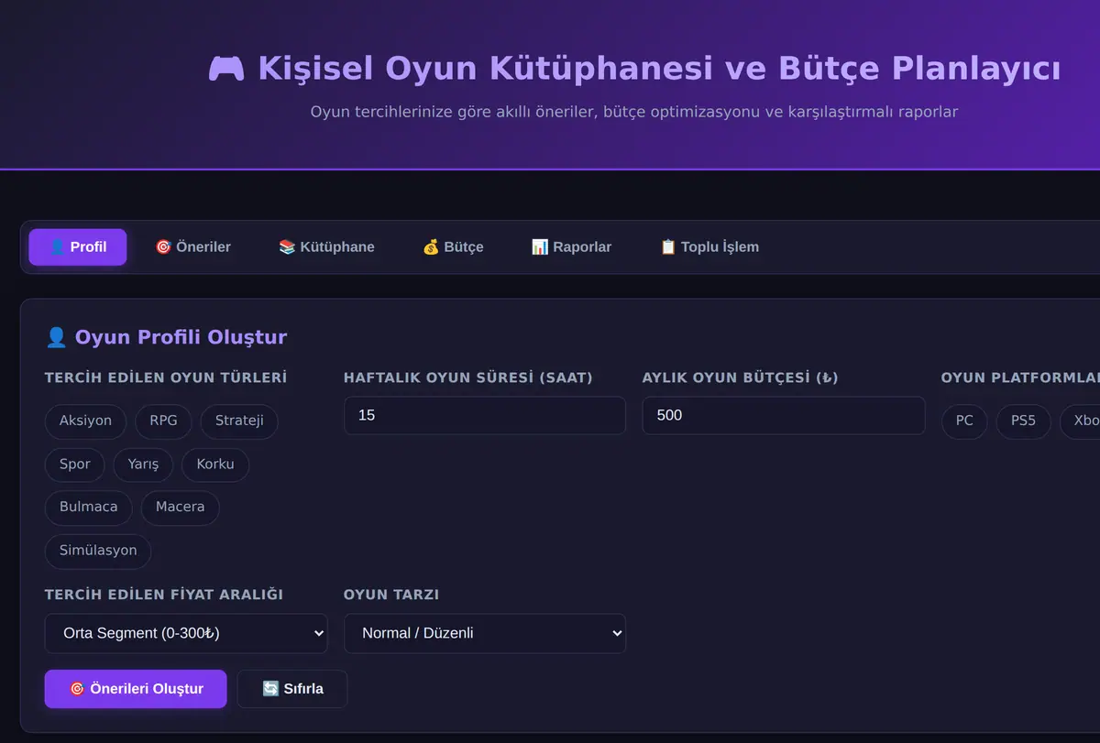Image resolution: width=1100 pixels, height=743 pixels.
Task: Toggle the Aksiyon genre chip
Action: coord(85,421)
